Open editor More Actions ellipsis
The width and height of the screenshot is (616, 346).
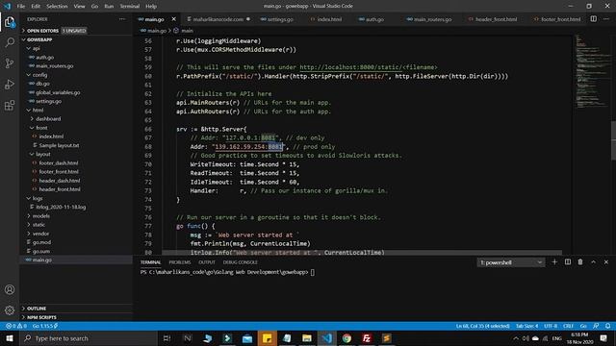pos(606,19)
